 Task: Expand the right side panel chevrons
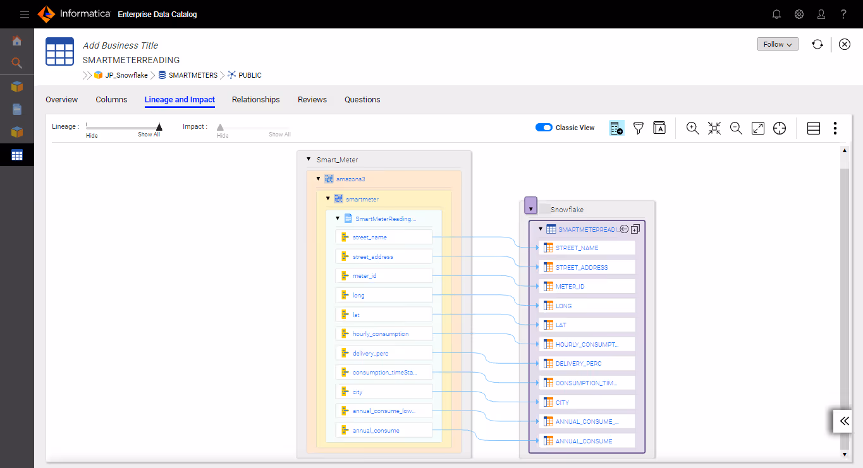click(844, 421)
